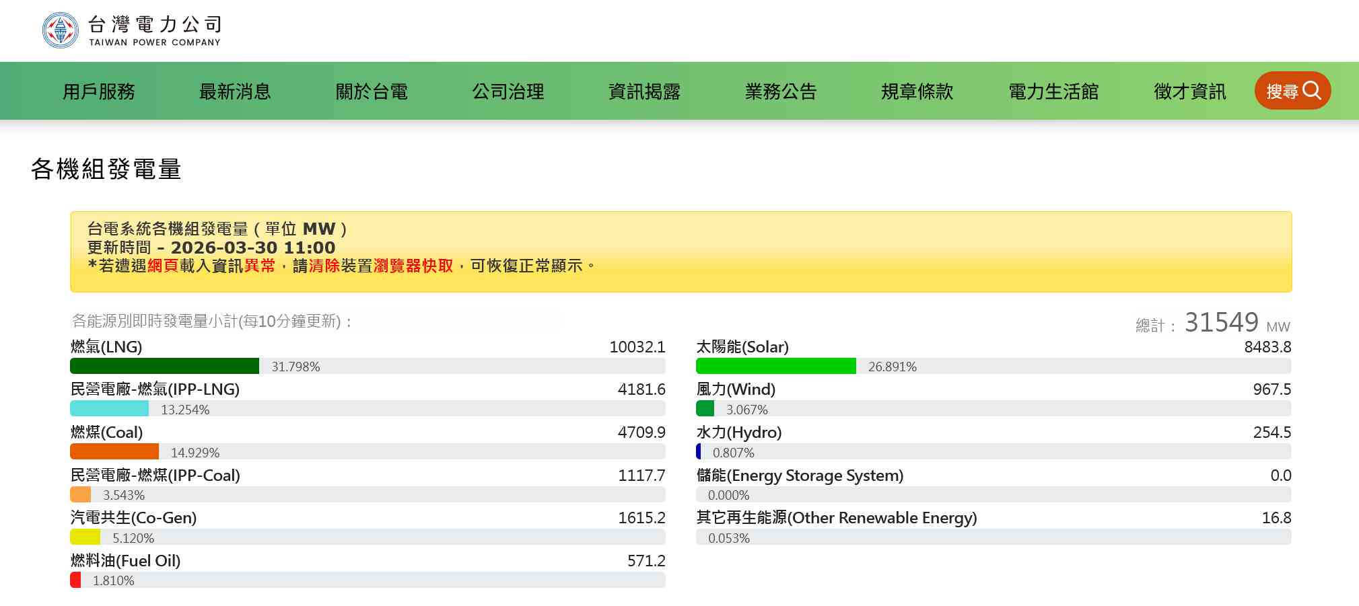1359x606 pixels.
Task: Select the 規章條款 menu item
Action: coord(917,91)
